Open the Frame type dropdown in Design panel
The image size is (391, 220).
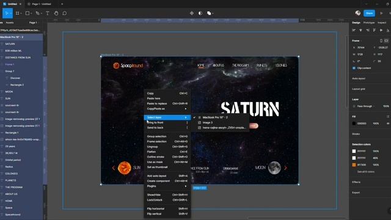coord(357,41)
